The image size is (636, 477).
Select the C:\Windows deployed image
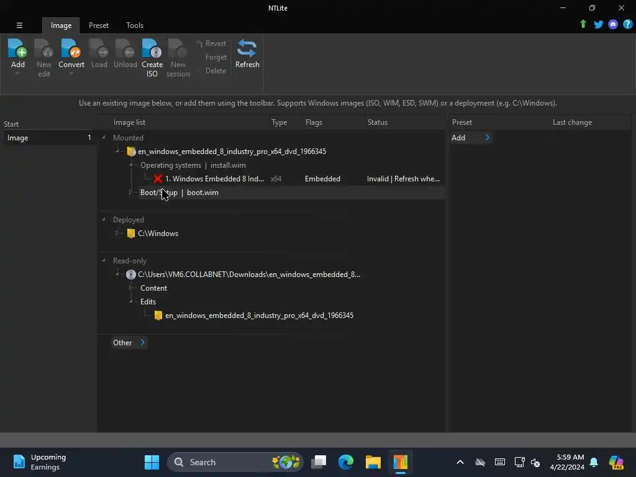158,234
